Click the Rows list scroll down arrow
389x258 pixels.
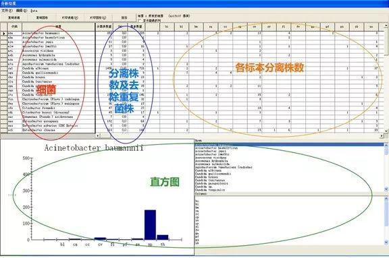click(x=386, y=189)
